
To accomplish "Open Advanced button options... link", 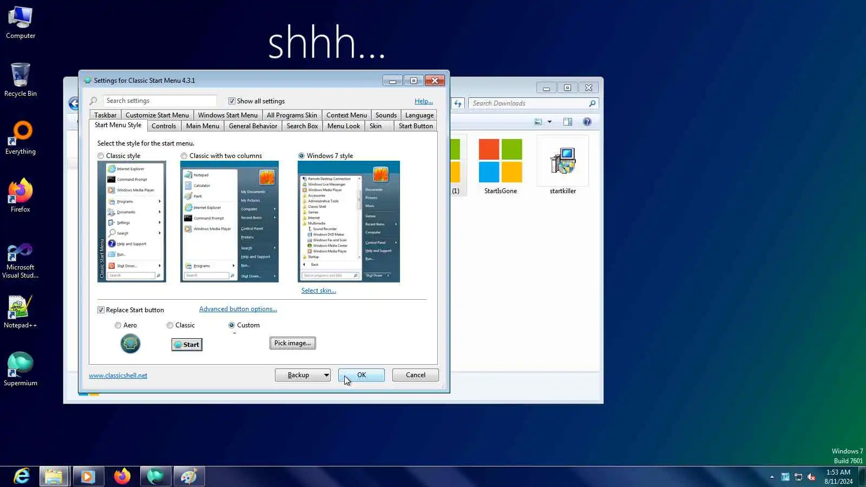I will 238,309.
